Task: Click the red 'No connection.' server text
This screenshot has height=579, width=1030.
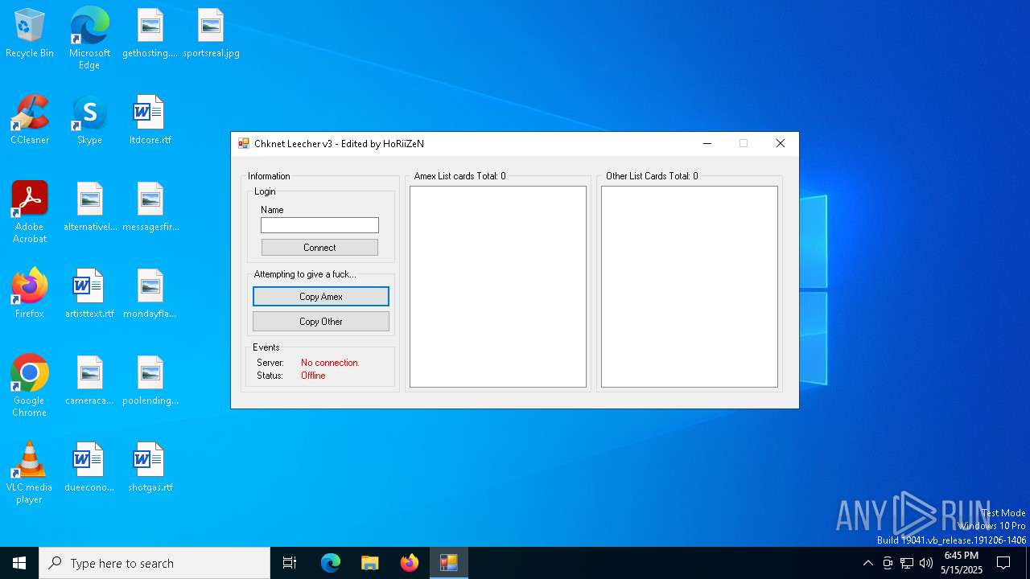Action: 330,363
